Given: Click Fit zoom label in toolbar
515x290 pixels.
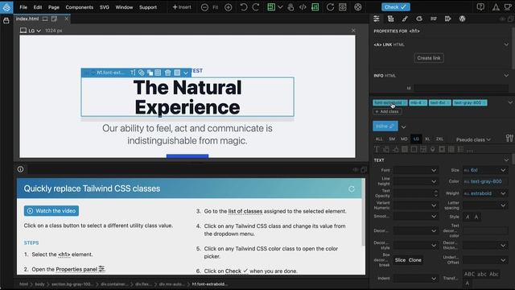Looking at the screenshot, I should [216, 7].
